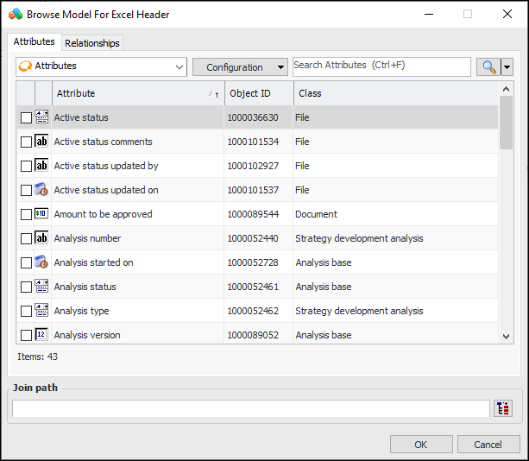Click the date icon beside Active status updated on
This screenshot has width=529, height=461.
[x=41, y=190]
